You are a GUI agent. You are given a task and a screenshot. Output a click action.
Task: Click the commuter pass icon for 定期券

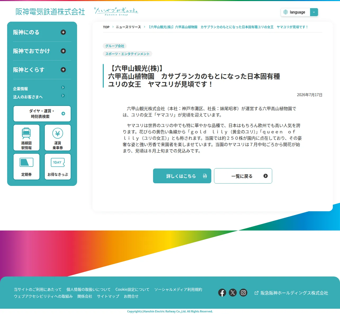click(x=26, y=162)
